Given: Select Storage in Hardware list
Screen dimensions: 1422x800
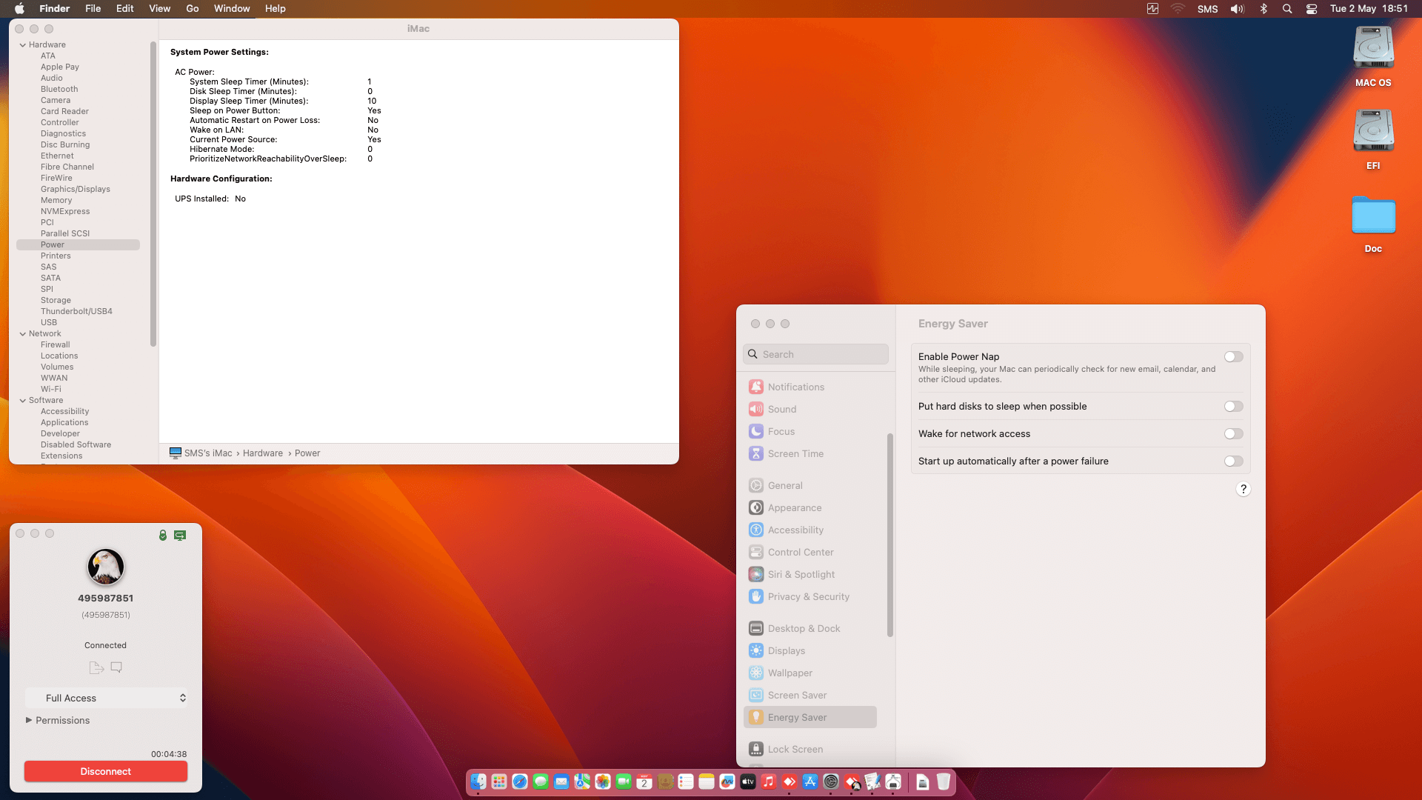Looking at the screenshot, I should (x=56, y=301).
